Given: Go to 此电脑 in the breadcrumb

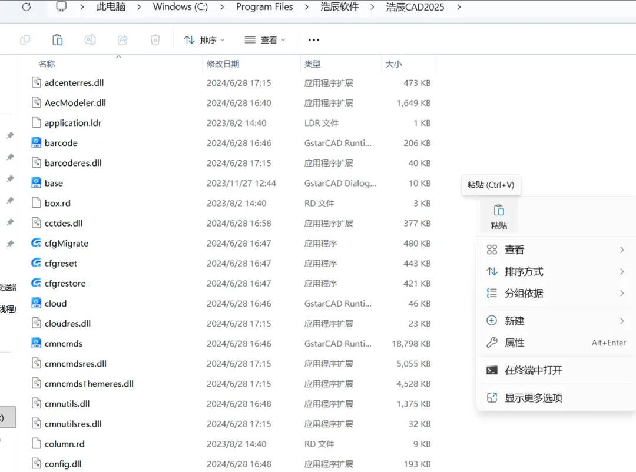Looking at the screenshot, I should 111,7.
